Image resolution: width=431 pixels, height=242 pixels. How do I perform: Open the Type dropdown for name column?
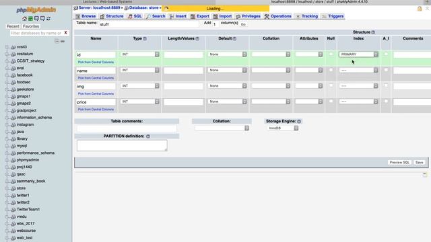point(140,70)
